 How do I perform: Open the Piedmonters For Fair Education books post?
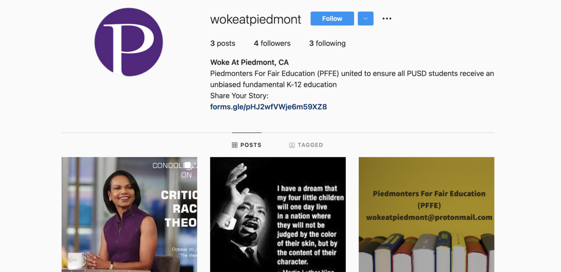(x=426, y=214)
